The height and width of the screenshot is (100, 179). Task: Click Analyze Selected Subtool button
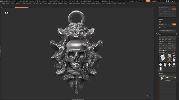point(167,31)
